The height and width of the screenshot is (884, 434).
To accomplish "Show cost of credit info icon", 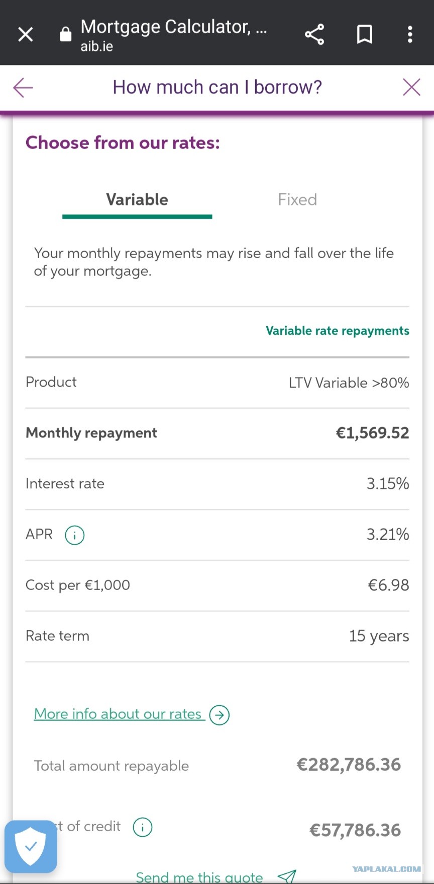I will tap(143, 827).
